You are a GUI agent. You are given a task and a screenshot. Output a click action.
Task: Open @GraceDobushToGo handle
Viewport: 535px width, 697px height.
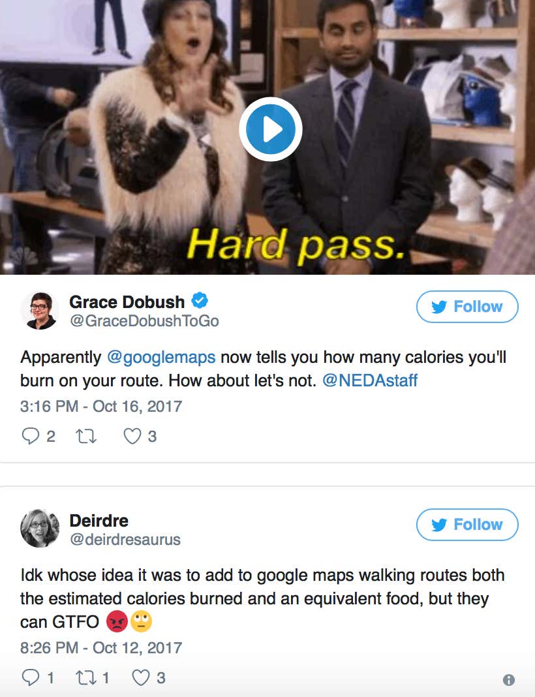[144, 320]
